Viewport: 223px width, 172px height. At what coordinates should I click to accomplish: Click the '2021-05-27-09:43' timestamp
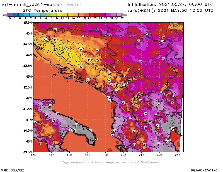[204, 170]
